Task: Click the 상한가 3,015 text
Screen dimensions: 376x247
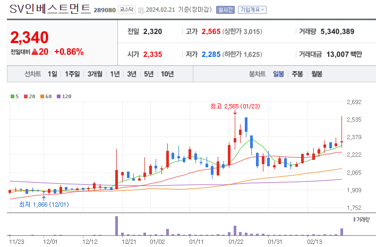Action: 242,31
